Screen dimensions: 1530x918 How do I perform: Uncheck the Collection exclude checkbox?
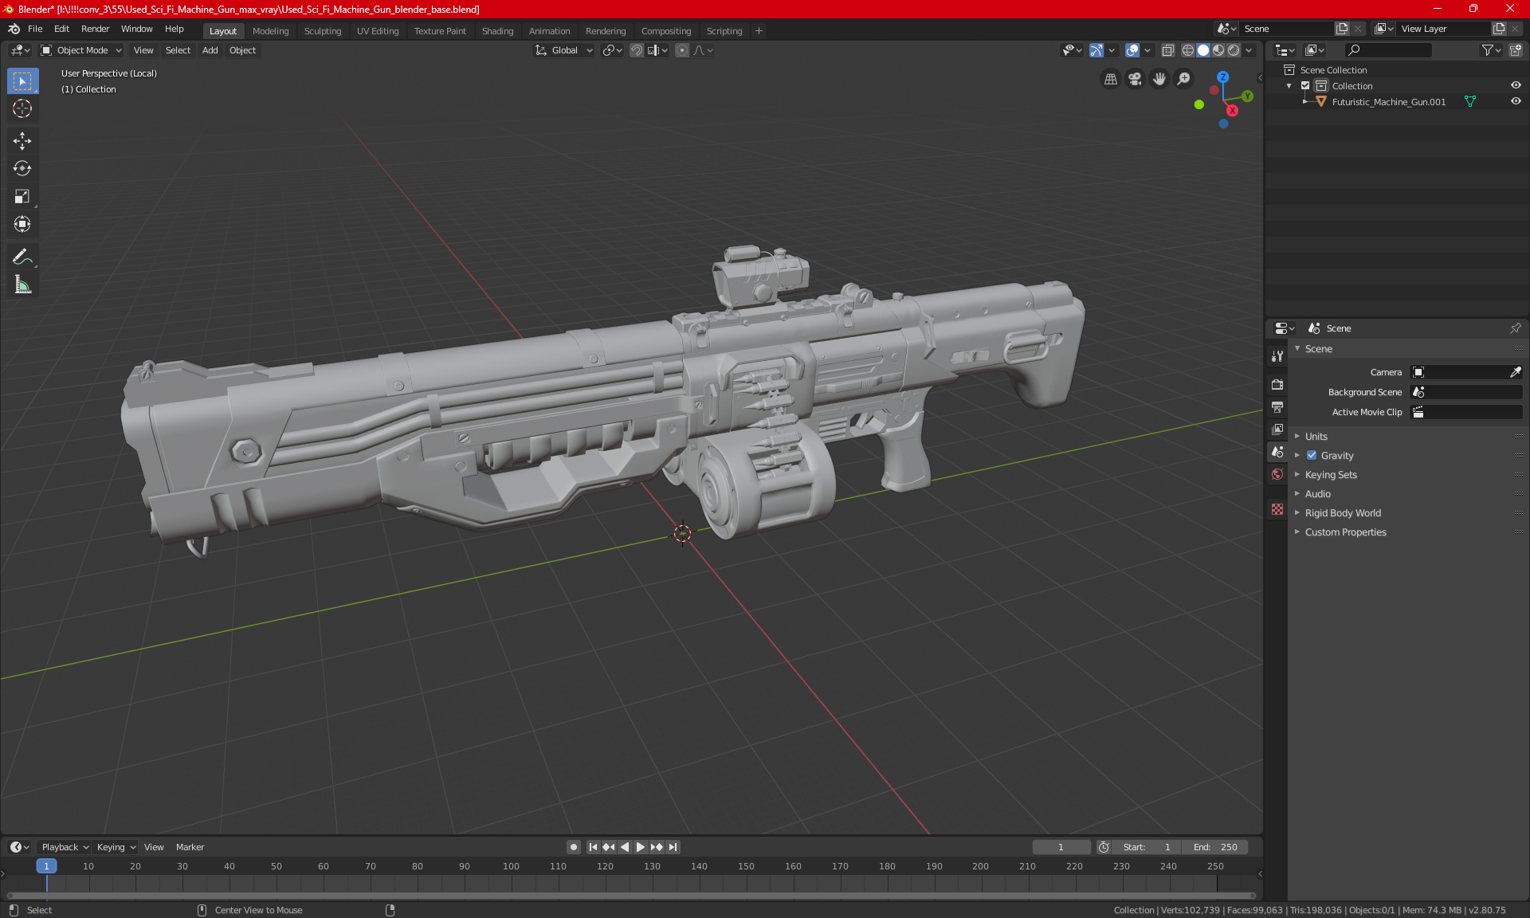click(1305, 86)
